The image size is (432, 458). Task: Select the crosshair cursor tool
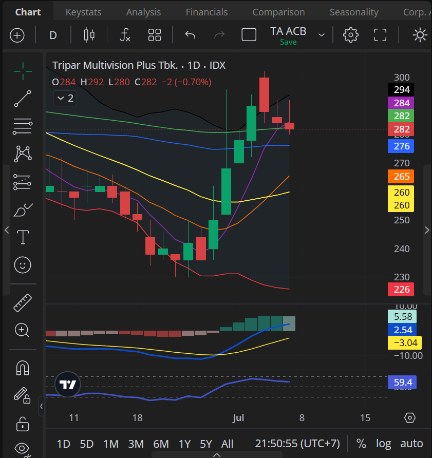(x=23, y=71)
